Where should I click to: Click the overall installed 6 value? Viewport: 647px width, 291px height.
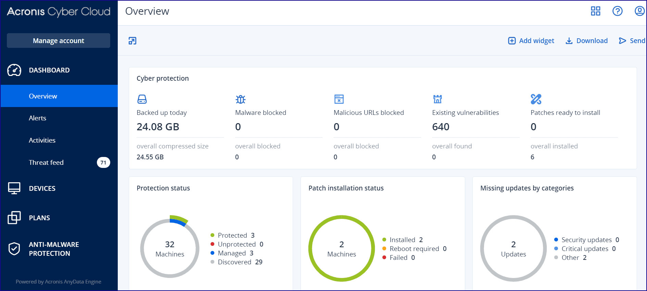pos(532,157)
